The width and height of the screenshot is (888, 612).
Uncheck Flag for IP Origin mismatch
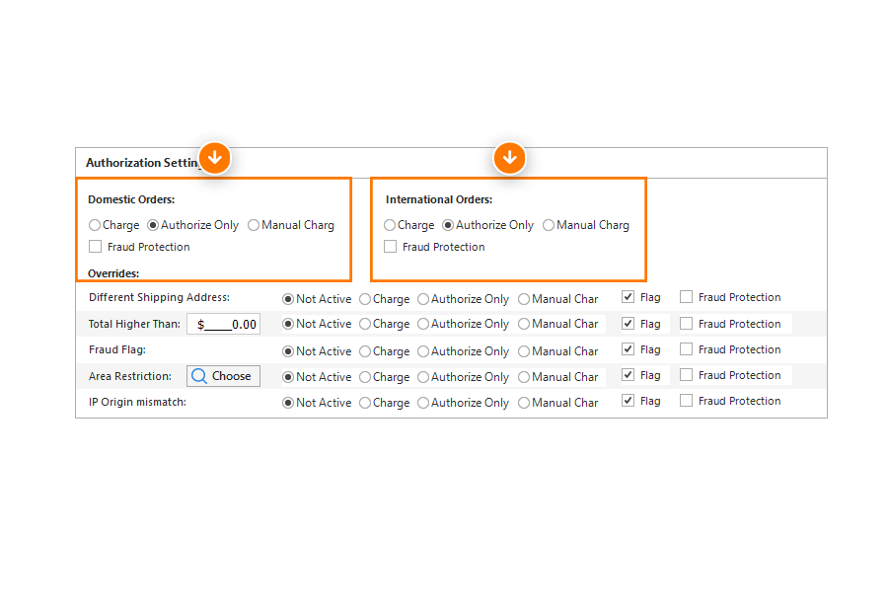629,401
